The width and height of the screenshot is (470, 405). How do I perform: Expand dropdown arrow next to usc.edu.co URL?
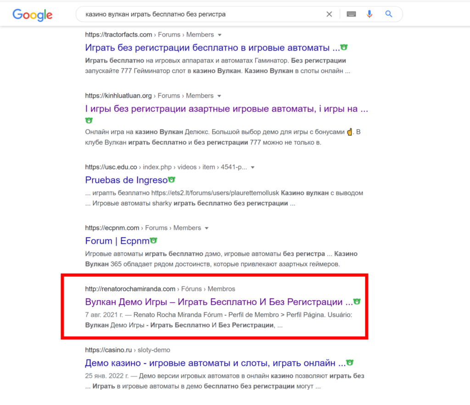[253, 167]
